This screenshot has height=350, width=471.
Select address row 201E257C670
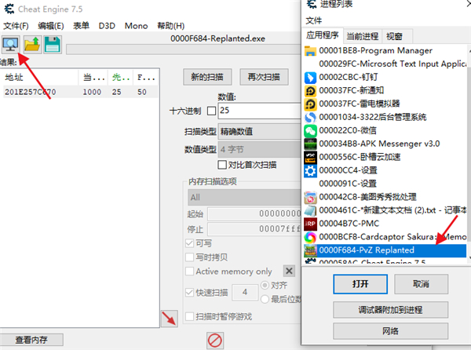[79, 92]
